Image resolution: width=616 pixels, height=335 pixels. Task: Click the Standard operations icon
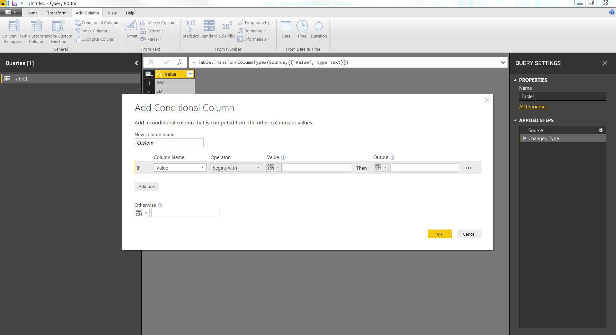[x=209, y=26]
